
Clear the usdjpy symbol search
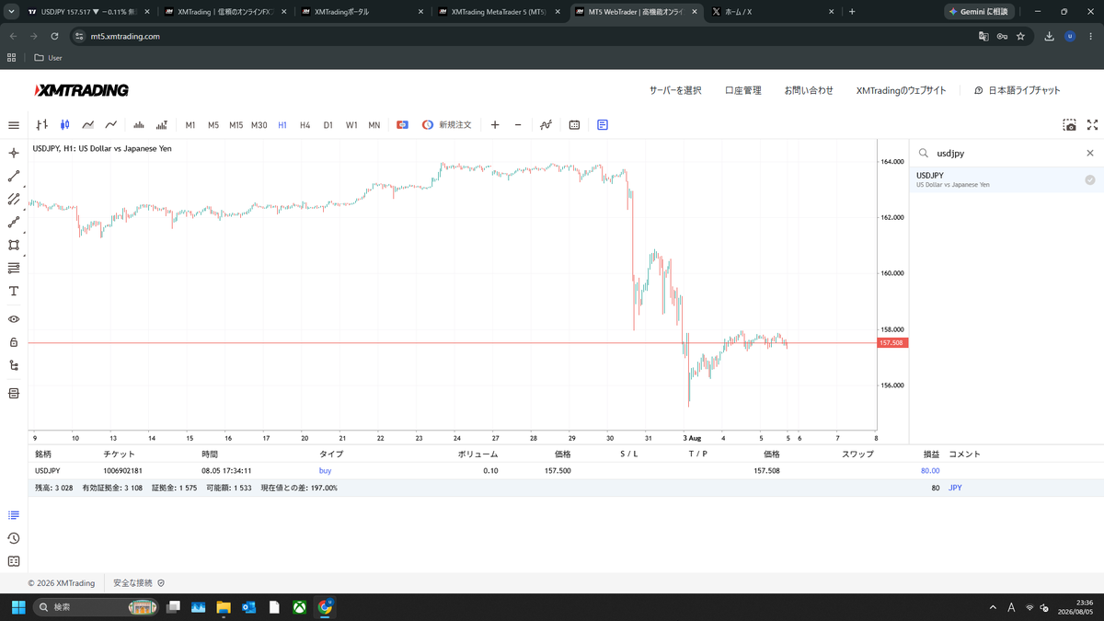(x=1090, y=154)
